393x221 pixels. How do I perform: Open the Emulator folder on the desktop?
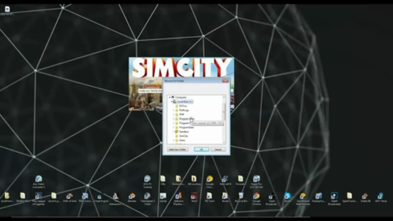coord(241,181)
